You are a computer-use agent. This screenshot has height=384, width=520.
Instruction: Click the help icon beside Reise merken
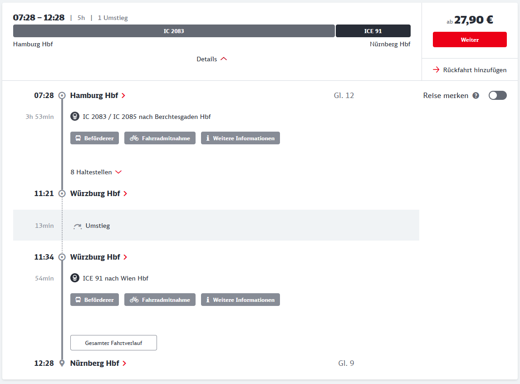point(476,95)
